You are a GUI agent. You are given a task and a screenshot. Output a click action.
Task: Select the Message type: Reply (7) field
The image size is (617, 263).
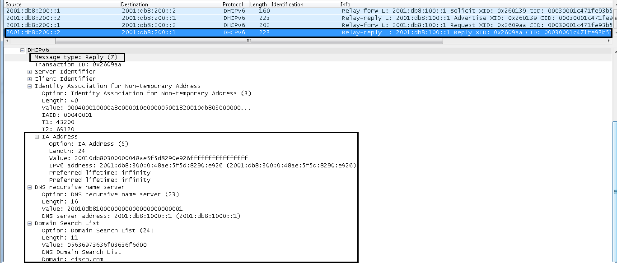tap(76, 57)
